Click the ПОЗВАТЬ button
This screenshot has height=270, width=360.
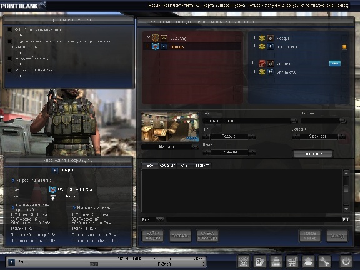pyautogui.click(x=180, y=236)
